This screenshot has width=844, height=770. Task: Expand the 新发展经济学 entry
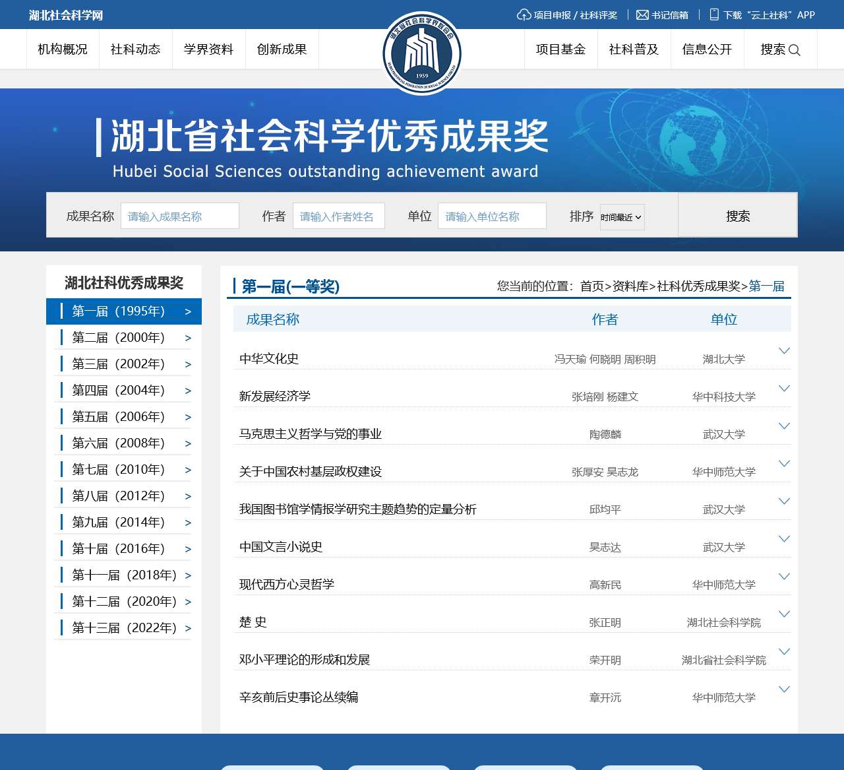click(784, 389)
